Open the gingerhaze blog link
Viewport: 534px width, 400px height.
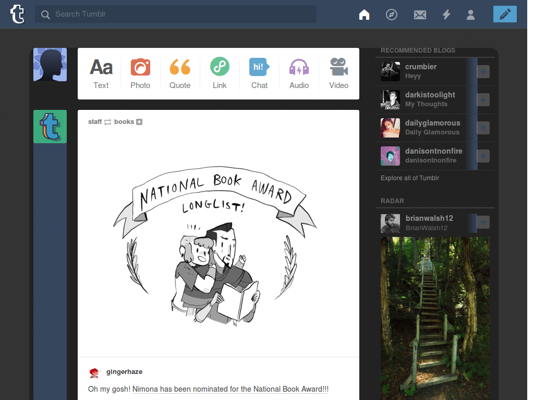124,372
